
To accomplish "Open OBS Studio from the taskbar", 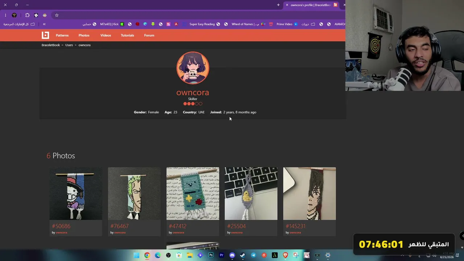I will click(x=168, y=255).
